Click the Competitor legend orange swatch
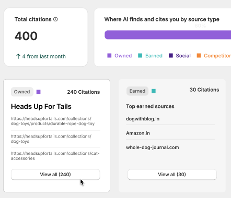Screen dimensions: 231x198 point(199,56)
